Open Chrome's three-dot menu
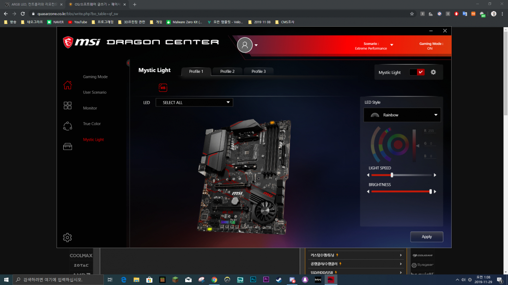This screenshot has height=285, width=508. click(x=502, y=14)
